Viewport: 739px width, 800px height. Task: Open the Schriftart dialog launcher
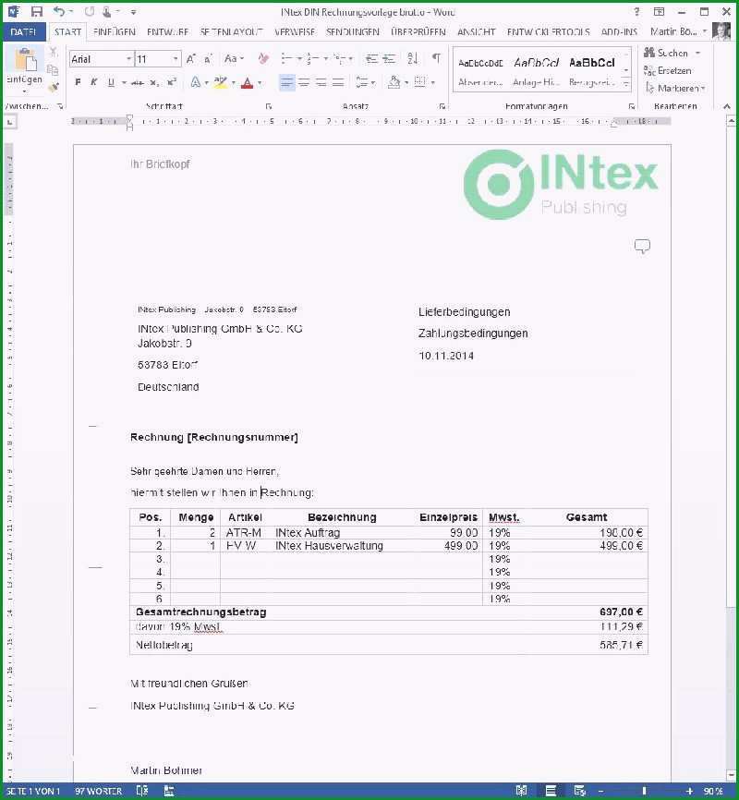click(x=269, y=106)
